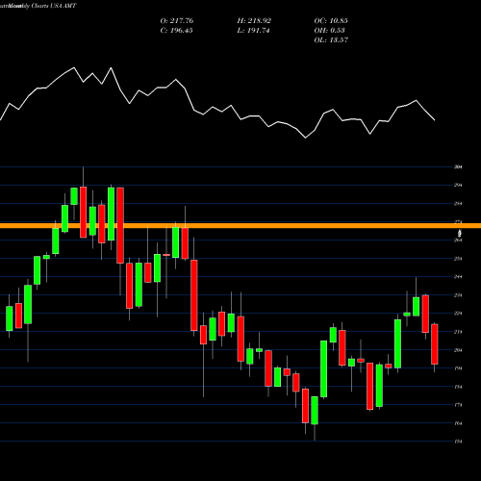The height and width of the screenshot is (481, 481).
Task: Select the 'OC: 10.85' reading
Action: [x=331, y=21]
